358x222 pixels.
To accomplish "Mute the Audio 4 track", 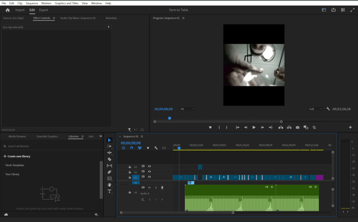I will point(149,187).
